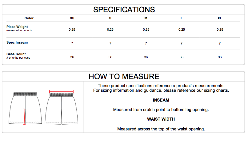
Task: Click the L size column header
Action: coord(182,18)
